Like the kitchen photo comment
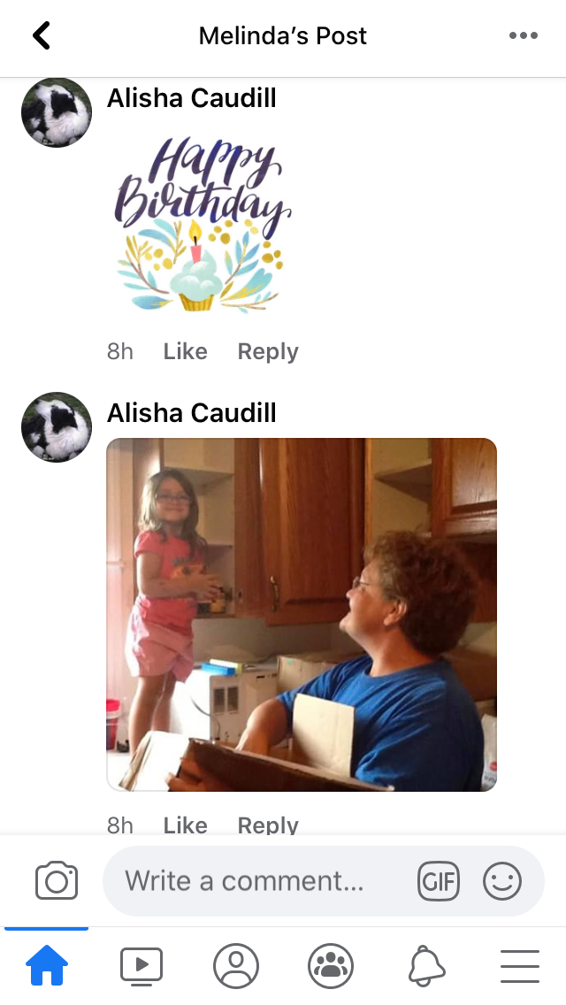The width and height of the screenshot is (566, 1005). (x=185, y=825)
